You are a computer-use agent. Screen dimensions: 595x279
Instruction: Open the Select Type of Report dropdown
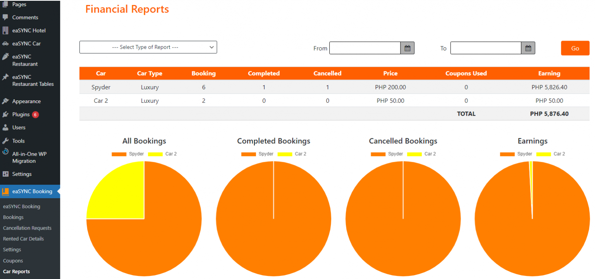pyautogui.click(x=148, y=47)
